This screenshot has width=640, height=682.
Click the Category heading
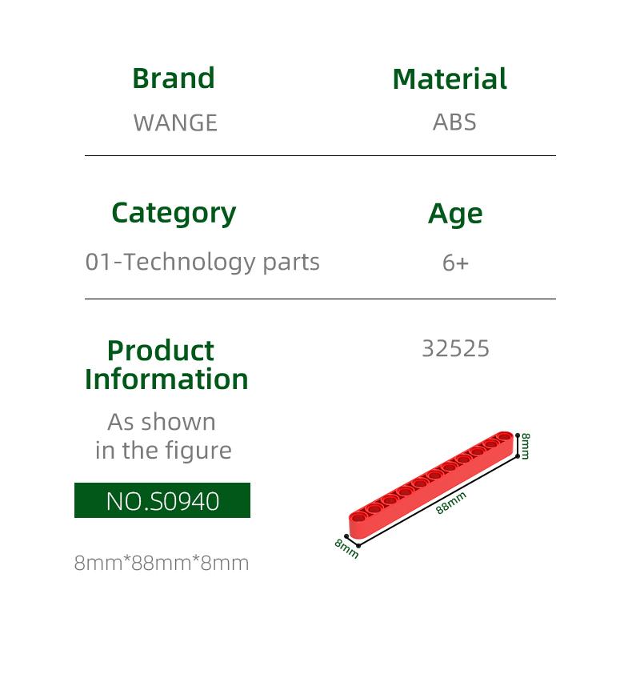click(x=174, y=214)
